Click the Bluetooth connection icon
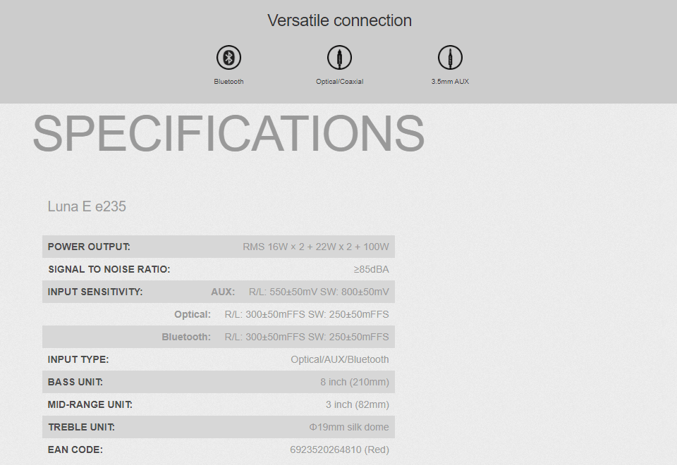Image resolution: width=677 pixels, height=465 pixels. click(x=228, y=57)
